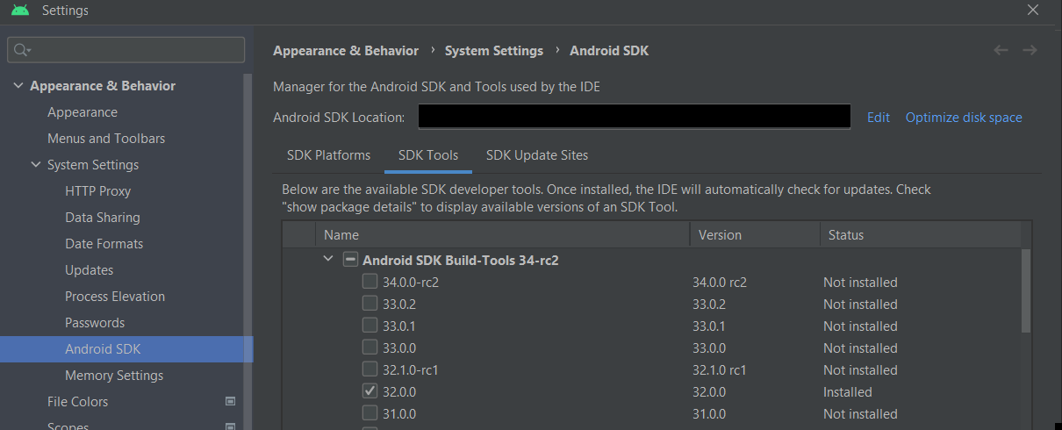Image resolution: width=1062 pixels, height=430 pixels.
Task: Check the 33.0.0 build tools checkbox
Action: point(370,348)
